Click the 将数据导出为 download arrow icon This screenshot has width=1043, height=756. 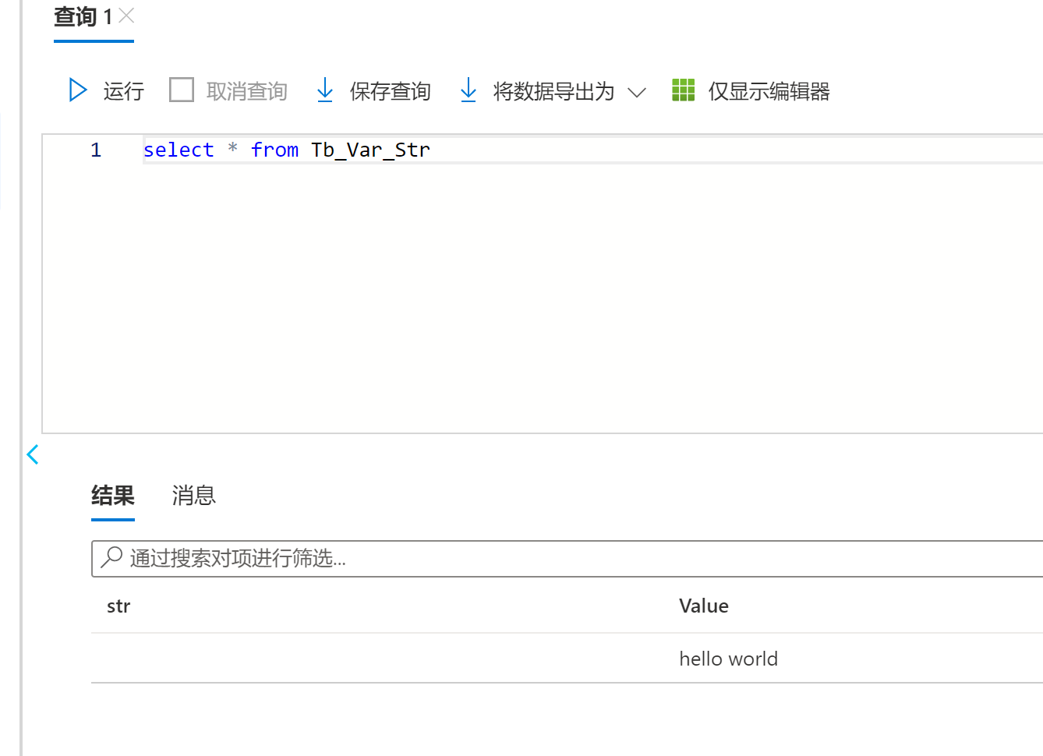468,90
